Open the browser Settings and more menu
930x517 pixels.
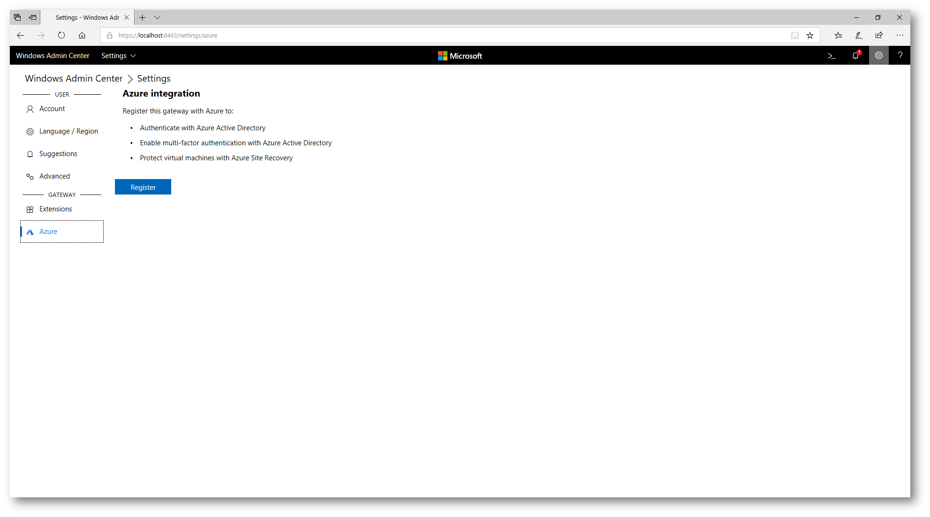[x=900, y=36]
